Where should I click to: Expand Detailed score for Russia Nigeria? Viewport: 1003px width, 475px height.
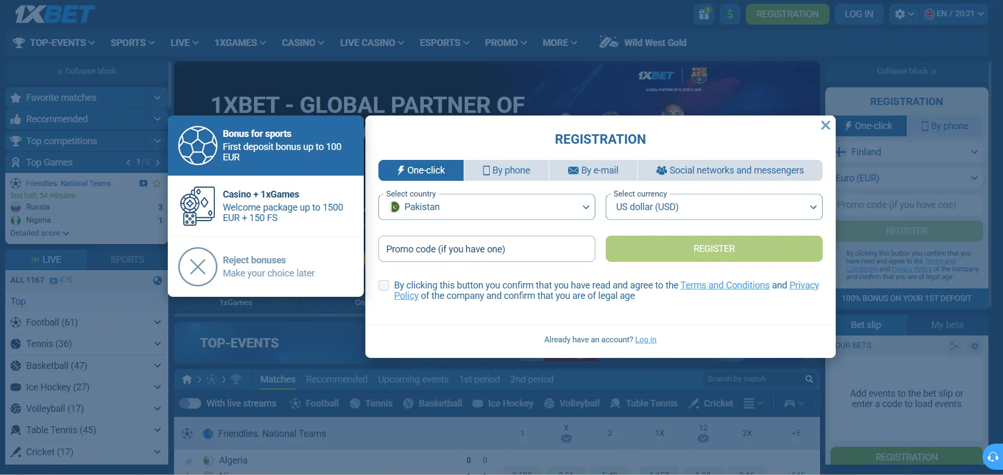tap(40, 233)
